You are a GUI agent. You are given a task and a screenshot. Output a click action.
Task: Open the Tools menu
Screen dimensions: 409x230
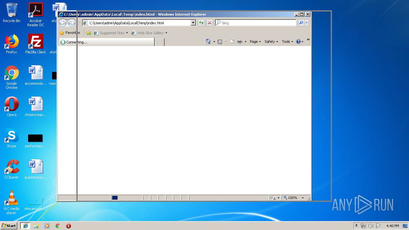point(287,42)
